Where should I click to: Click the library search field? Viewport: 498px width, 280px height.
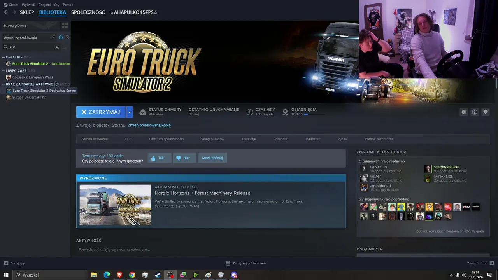tap(32, 47)
